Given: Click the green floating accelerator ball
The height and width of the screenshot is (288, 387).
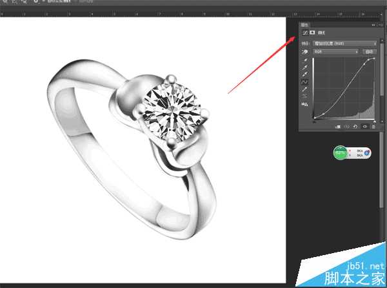Looking at the screenshot, I should coord(341,153).
